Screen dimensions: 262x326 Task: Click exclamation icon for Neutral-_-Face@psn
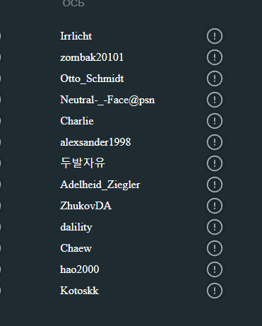coord(215,100)
